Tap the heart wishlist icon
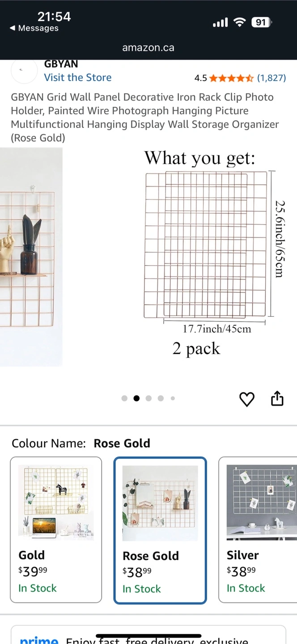Viewport: 297px width, 644px height. (x=246, y=399)
